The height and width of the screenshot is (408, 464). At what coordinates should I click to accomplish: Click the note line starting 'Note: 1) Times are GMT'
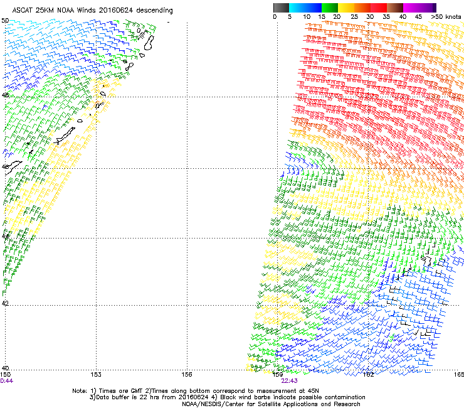point(195,391)
